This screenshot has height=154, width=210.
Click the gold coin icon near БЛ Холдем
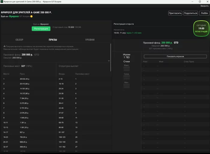[31, 16]
